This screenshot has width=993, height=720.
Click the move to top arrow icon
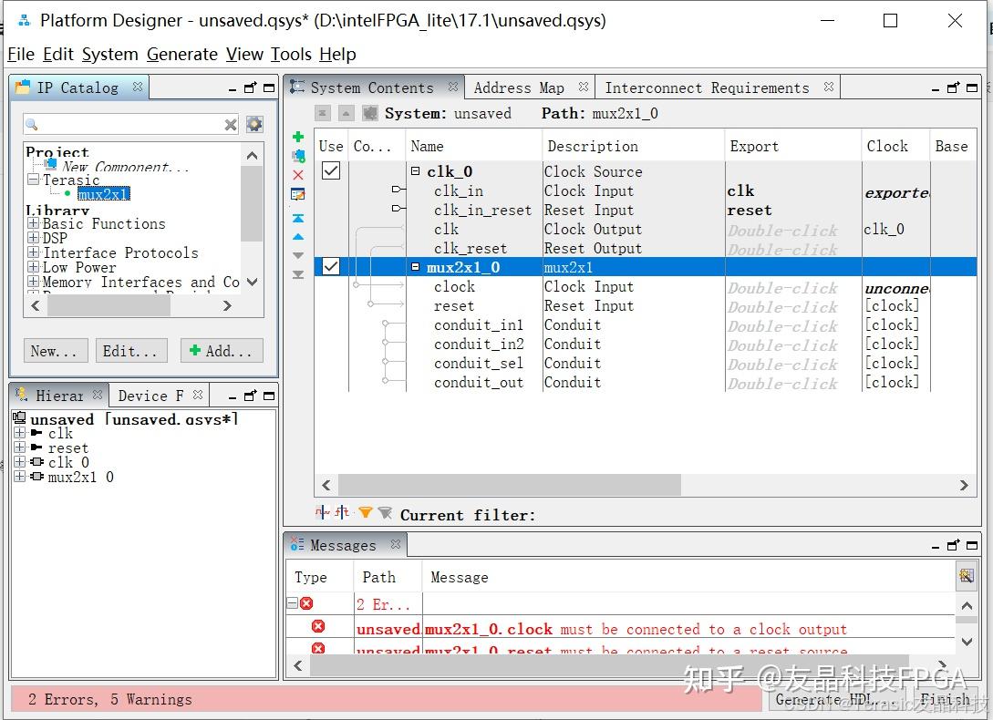coord(298,218)
